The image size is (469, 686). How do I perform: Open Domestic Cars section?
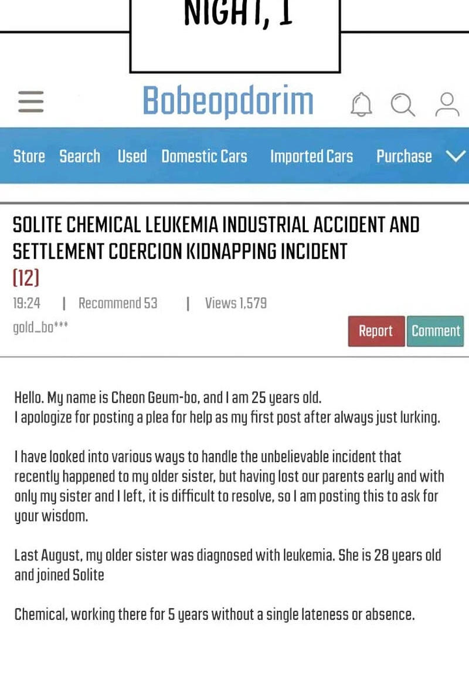(x=205, y=156)
